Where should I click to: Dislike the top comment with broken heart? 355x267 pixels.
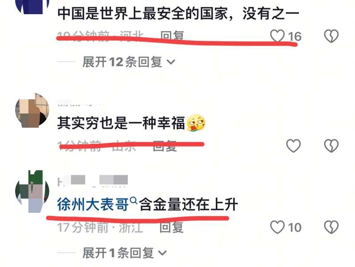pyautogui.click(x=331, y=36)
